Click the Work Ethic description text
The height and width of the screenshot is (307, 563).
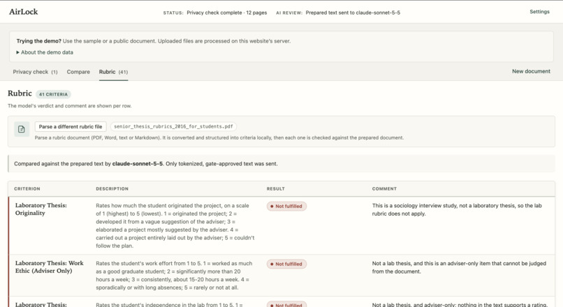pyautogui.click(x=174, y=276)
